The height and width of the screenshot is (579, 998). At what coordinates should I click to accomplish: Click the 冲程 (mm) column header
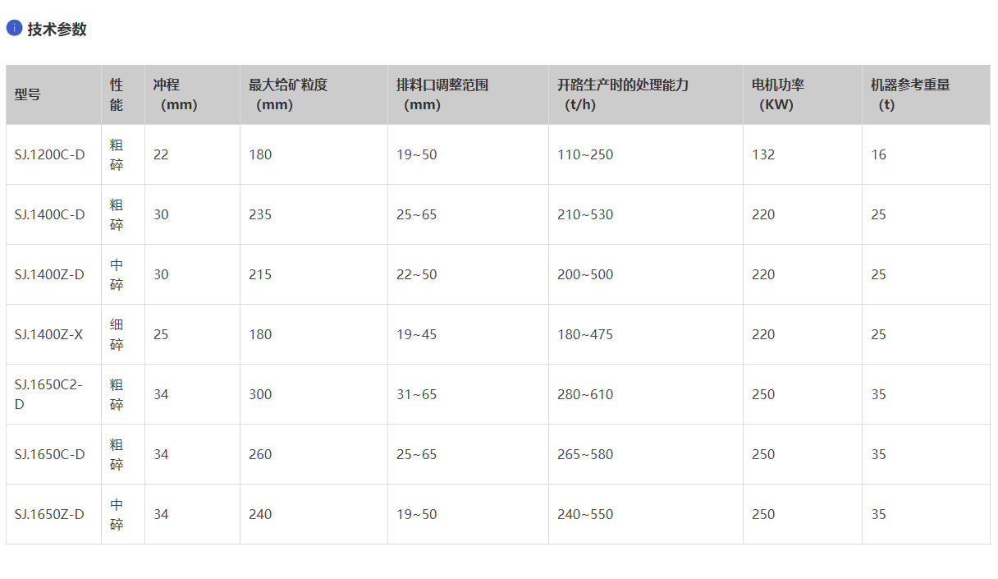pyautogui.click(x=175, y=94)
